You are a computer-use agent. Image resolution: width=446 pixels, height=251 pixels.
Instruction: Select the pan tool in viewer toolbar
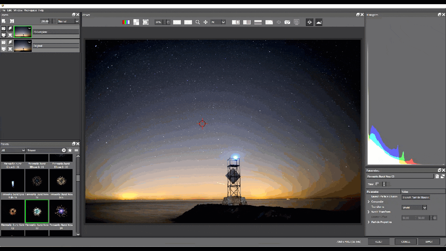click(x=206, y=22)
